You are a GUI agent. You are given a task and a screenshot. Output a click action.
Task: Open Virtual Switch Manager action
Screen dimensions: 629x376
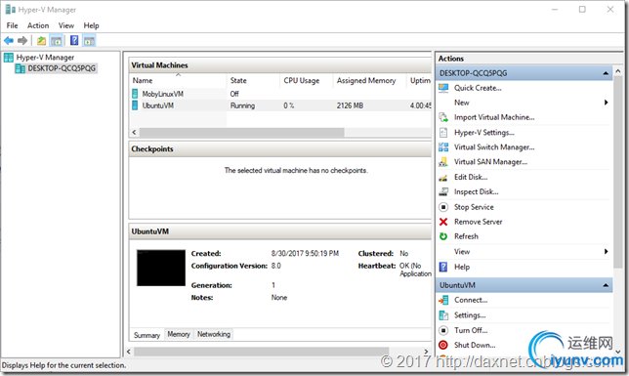[494, 147]
